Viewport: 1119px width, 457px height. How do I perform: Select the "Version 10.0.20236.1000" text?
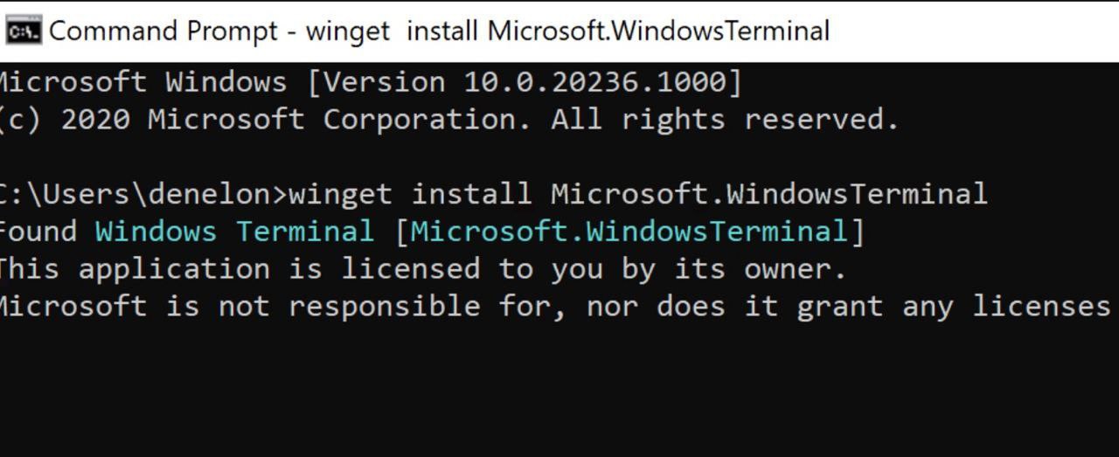pyautogui.click(x=525, y=82)
